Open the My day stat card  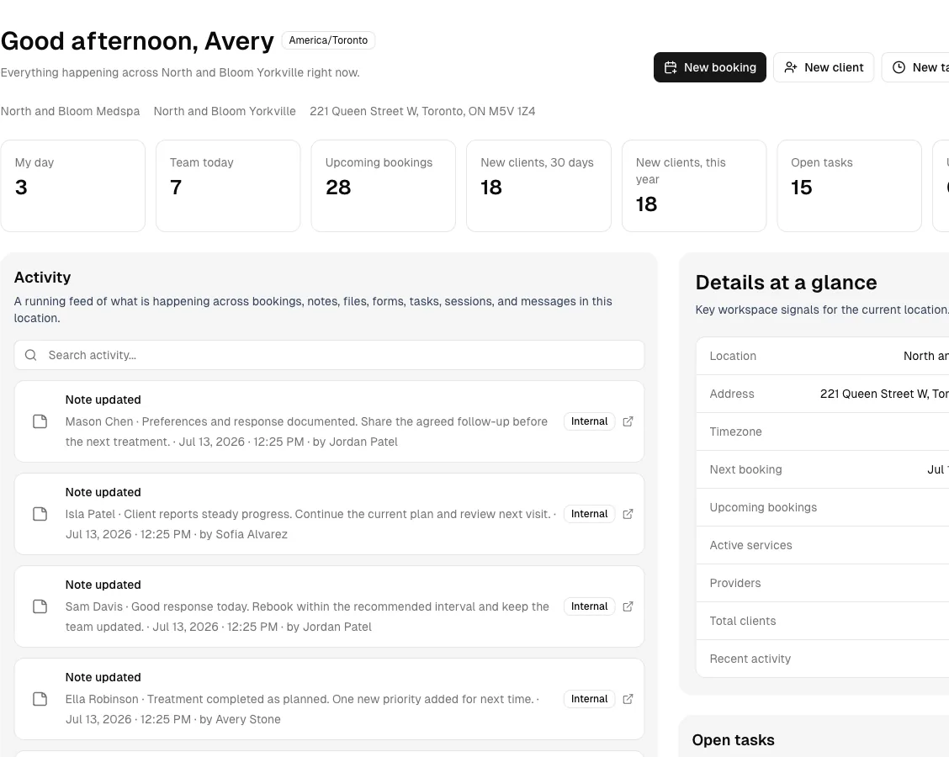point(73,186)
